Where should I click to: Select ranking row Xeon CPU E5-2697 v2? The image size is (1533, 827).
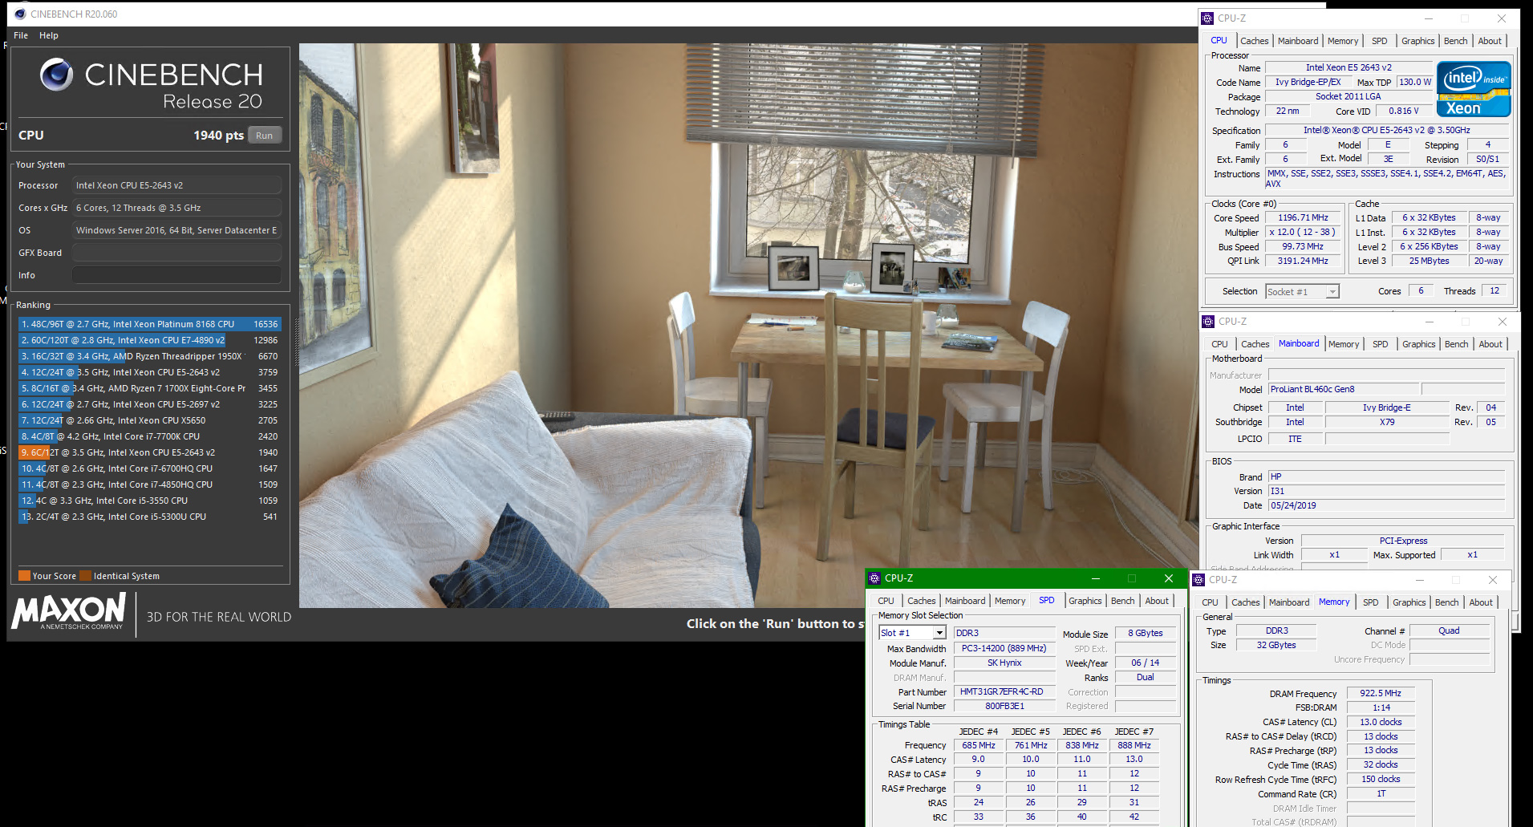coord(149,404)
